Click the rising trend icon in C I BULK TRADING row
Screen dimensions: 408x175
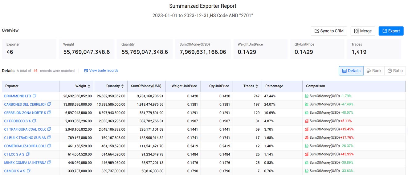tap(307, 138)
